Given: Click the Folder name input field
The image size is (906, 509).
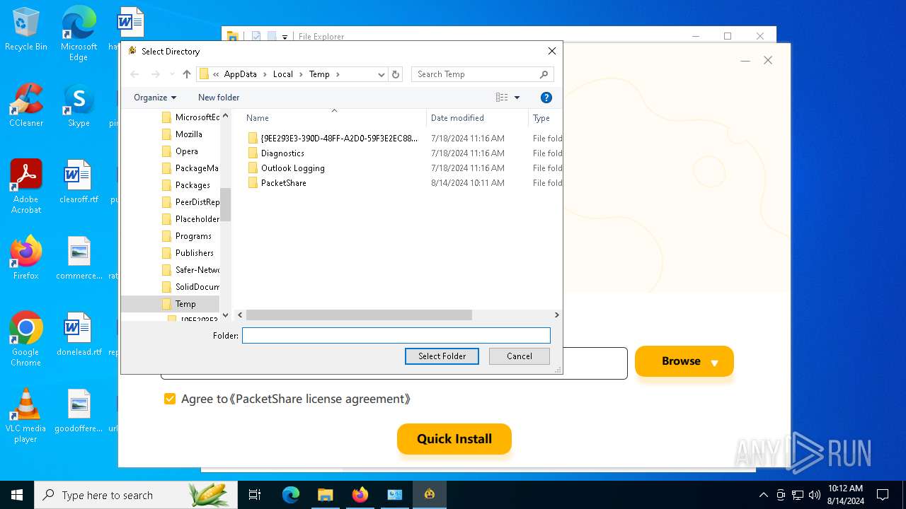Looking at the screenshot, I should tap(396, 336).
